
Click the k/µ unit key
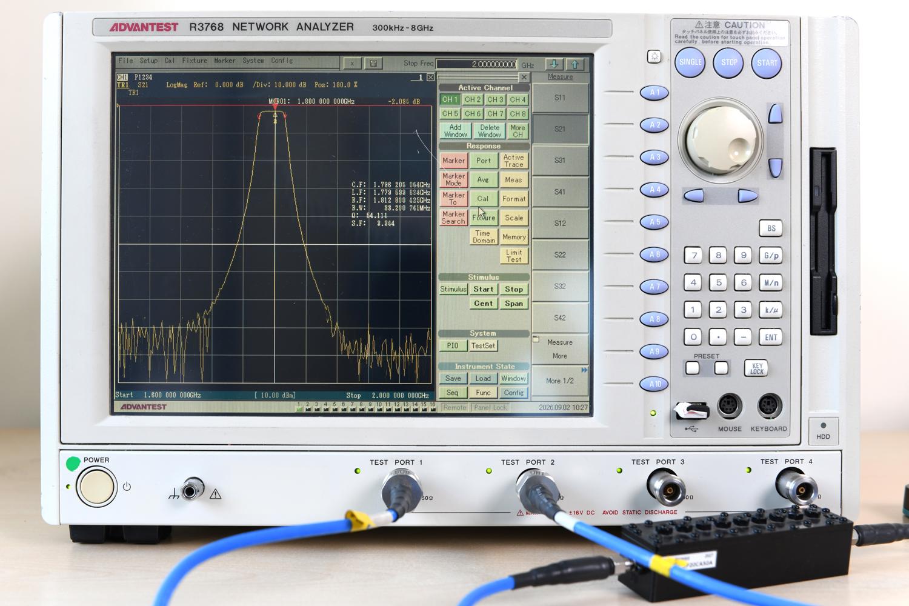771,310
